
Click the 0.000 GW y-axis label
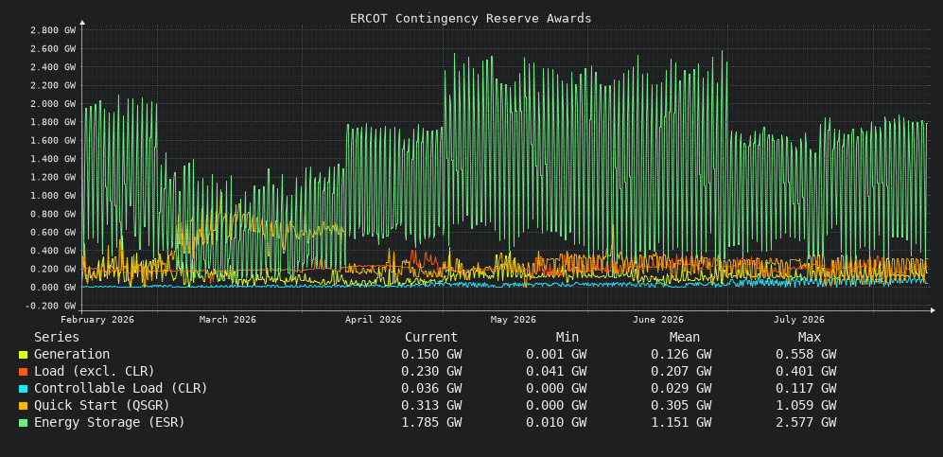tap(52, 288)
